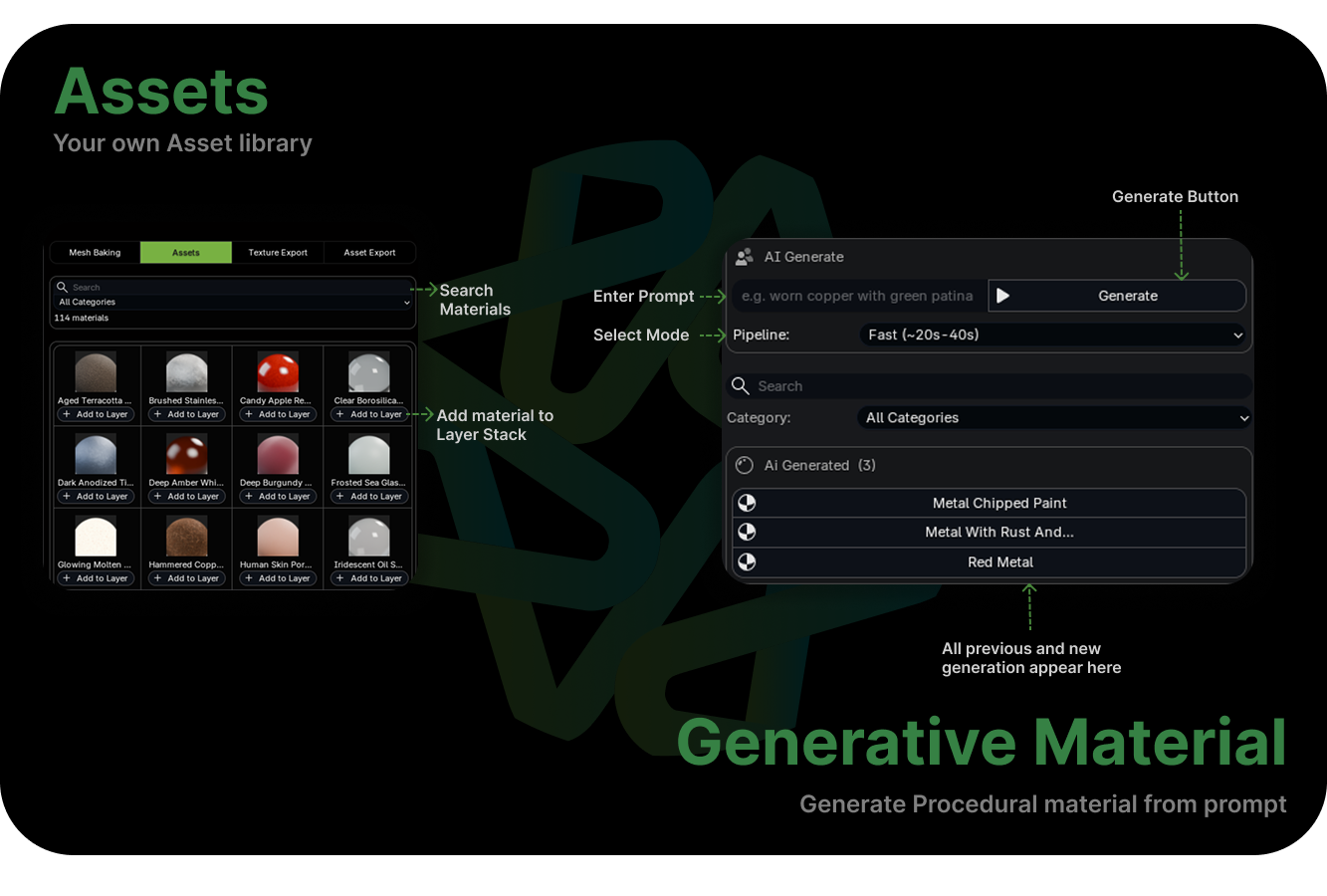1327x896 pixels.
Task: Add Hammered Copper material to layer
Action: click(186, 578)
